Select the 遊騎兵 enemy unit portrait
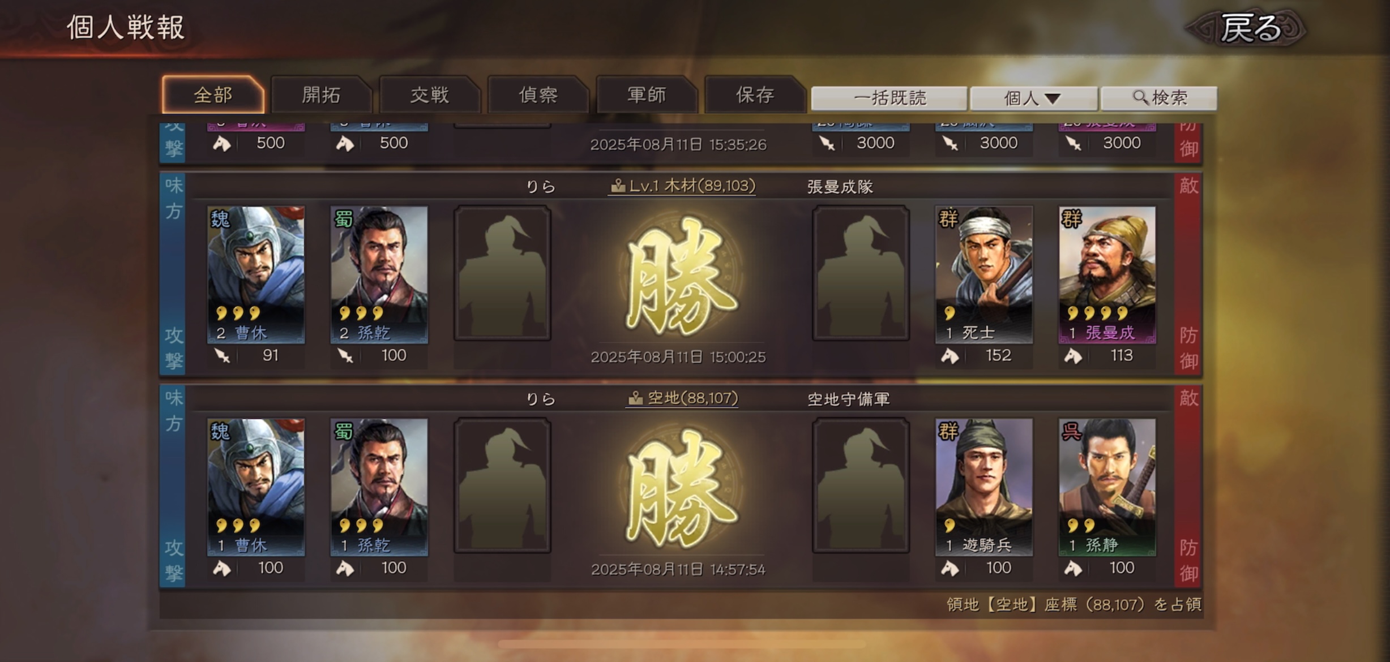The width and height of the screenshot is (1390, 662). coord(984,487)
